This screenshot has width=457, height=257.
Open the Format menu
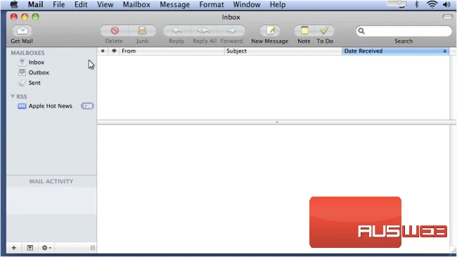click(212, 5)
